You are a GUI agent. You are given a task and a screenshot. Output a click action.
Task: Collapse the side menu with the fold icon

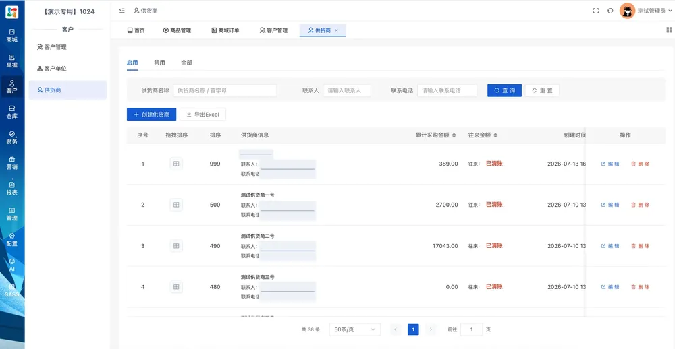point(122,11)
